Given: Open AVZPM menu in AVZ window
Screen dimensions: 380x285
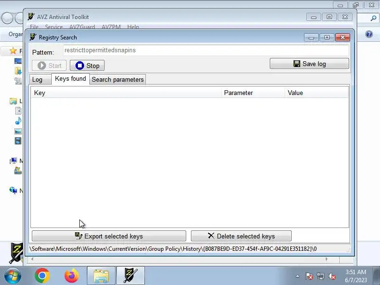Looking at the screenshot, I should click(111, 27).
